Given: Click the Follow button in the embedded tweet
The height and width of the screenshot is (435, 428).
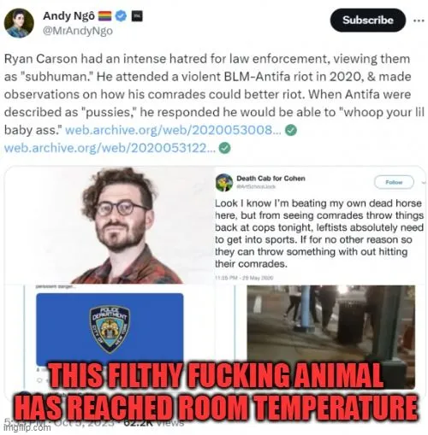Looking at the screenshot, I should pos(394,182).
